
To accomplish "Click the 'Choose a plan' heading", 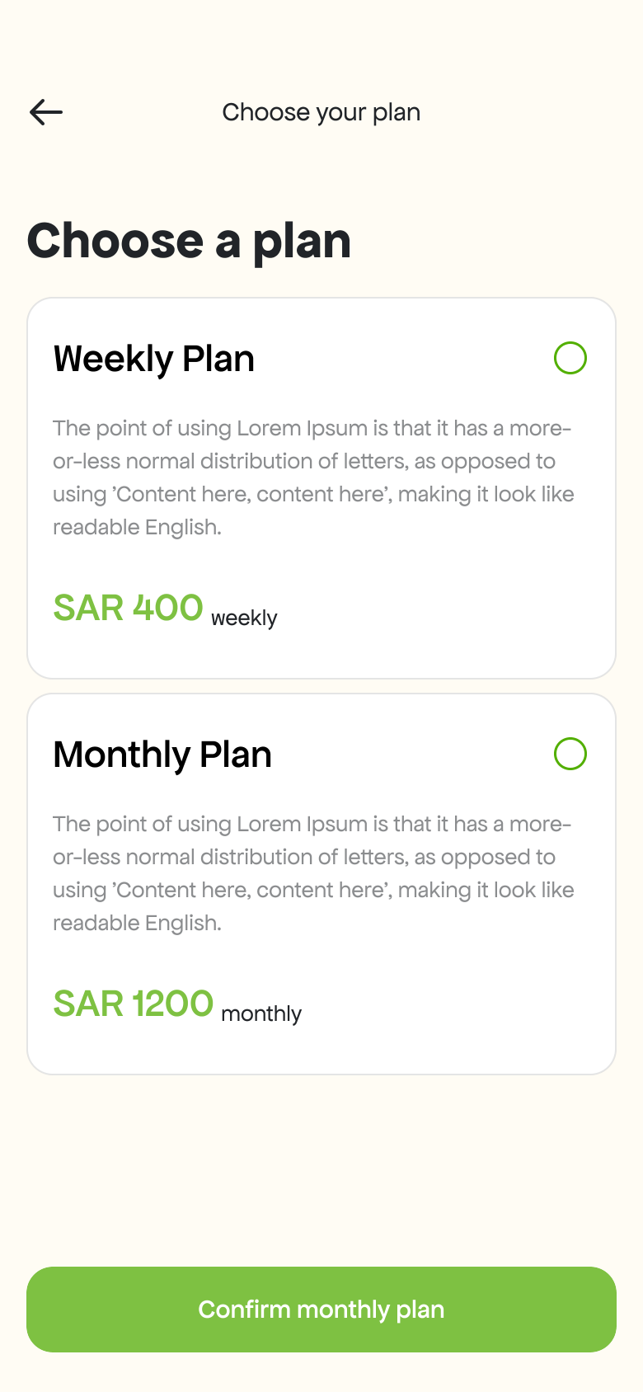I will (190, 241).
